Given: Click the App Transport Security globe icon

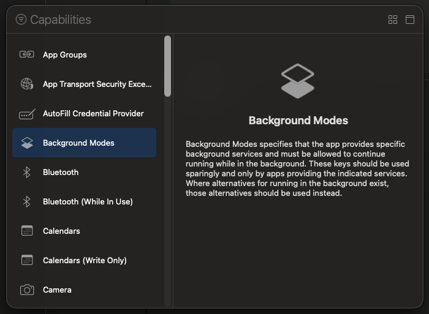Looking at the screenshot, I should pos(27,84).
